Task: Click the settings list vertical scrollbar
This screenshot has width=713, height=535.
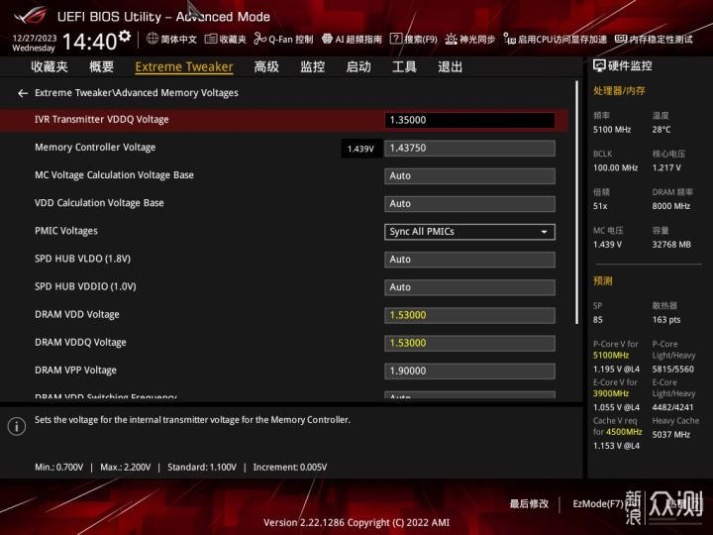Action: 577,202
